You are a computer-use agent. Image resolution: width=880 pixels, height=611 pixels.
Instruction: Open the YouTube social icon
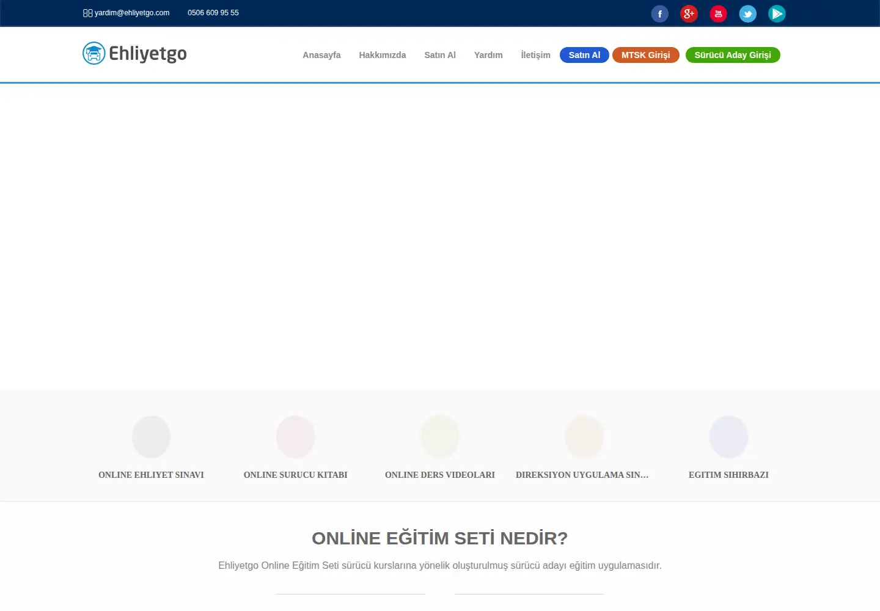[718, 13]
